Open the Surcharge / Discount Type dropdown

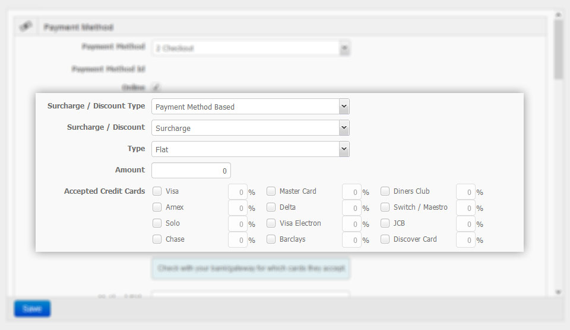click(250, 107)
